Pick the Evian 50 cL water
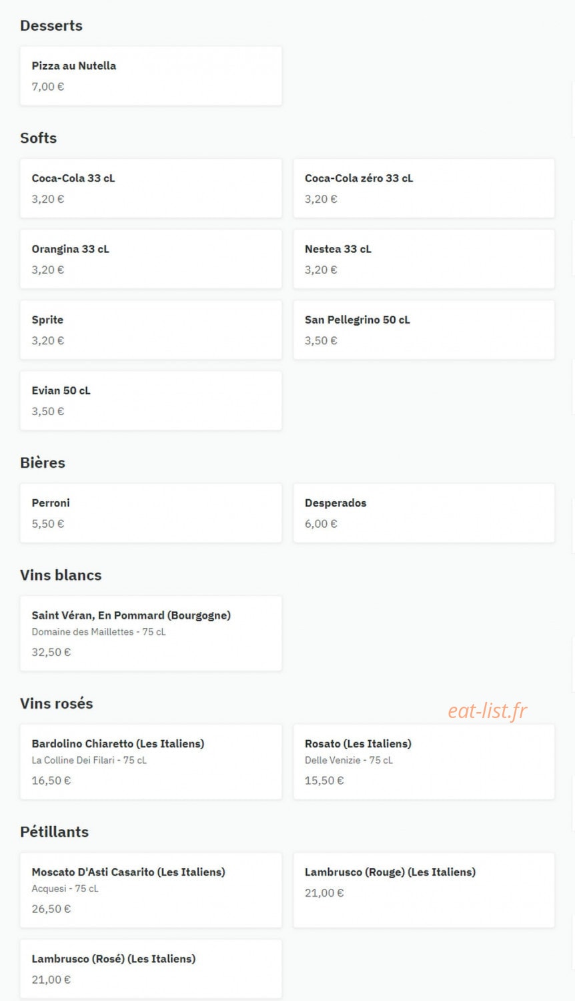Screen dimensions: 575x1001 click(151, 400)
